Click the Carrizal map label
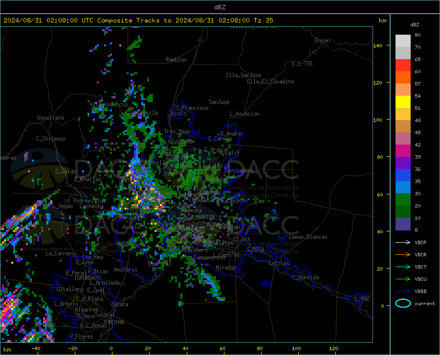The width and height of the screenshot is (440, 355). click(159, 264)
